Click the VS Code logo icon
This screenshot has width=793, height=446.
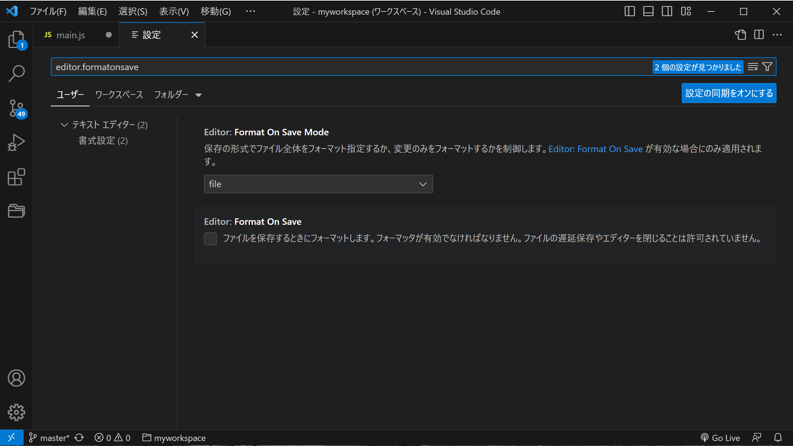(12, 11)
